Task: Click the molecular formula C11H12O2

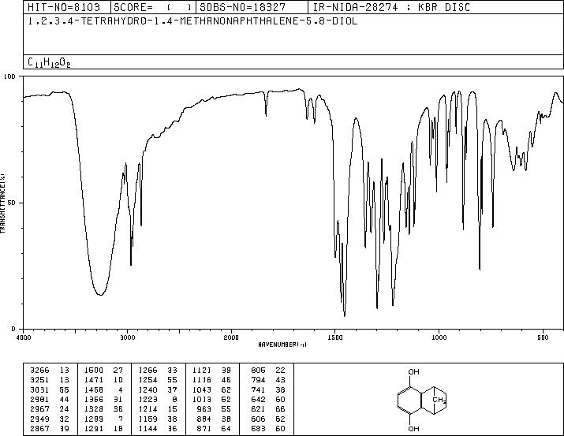Action: [49, 62]
